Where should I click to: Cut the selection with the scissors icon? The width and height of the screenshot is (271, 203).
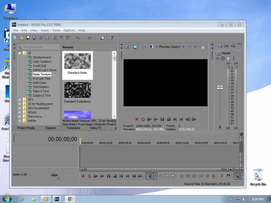[55, 38]
